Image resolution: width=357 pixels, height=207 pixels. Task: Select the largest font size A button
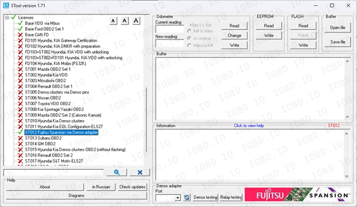(136, 21)
